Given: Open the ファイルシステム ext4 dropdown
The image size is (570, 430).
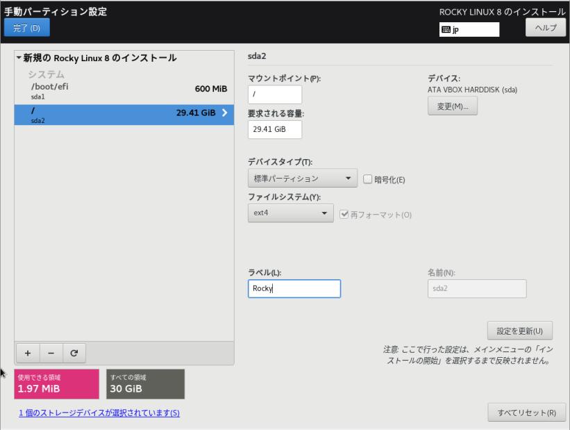Looking at the screenshot, I should tap(290, 213).
